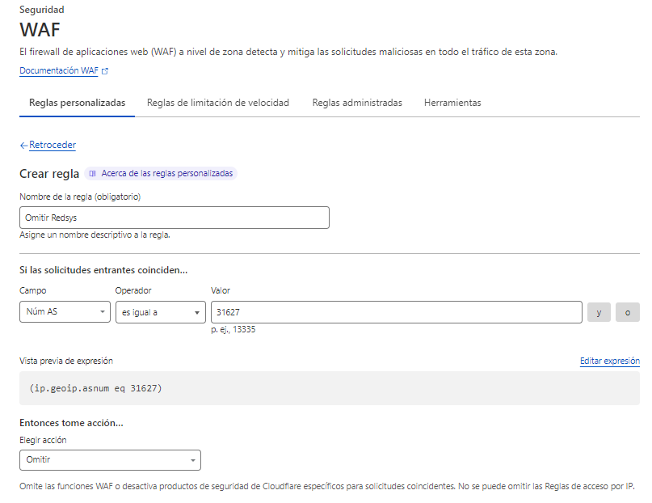The image size is (652, 503).
Task: Click the expression preview code box
Action: coord(329,388)
